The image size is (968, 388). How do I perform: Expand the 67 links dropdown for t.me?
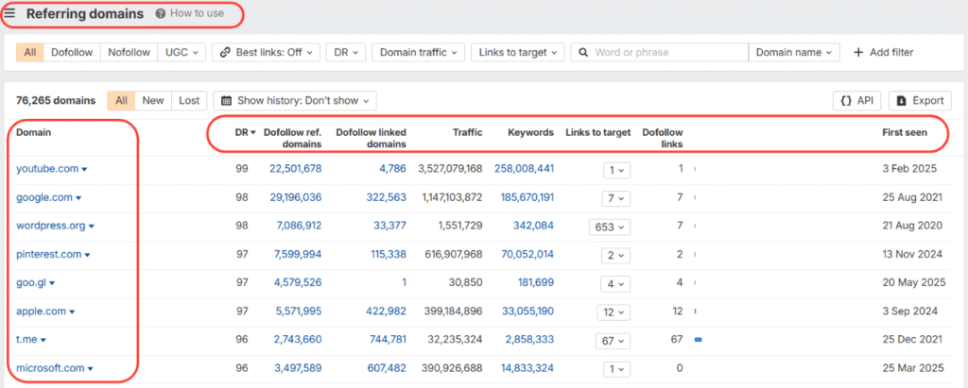[613, 341]
